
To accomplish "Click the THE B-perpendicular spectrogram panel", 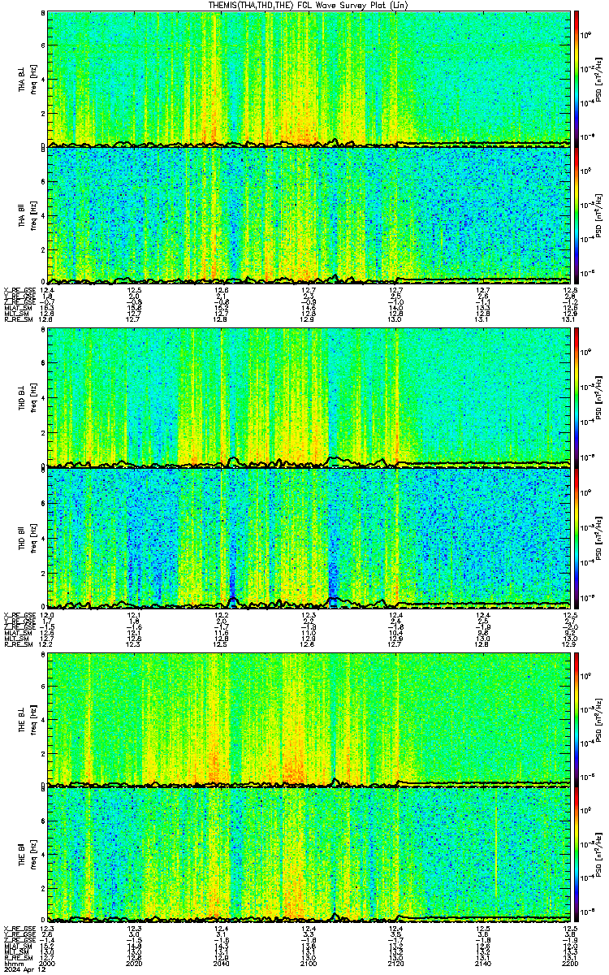I will (309, 718).
